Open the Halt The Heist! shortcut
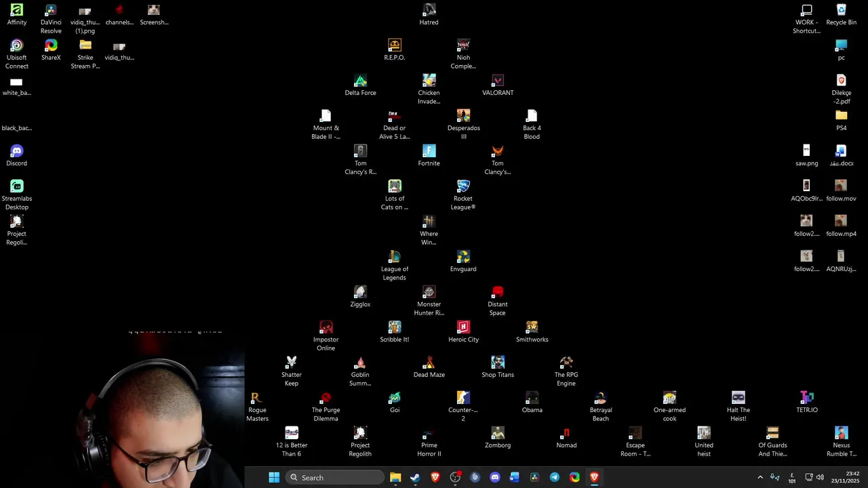Image resolution: width=868 pixels, height=488 pixels. (x=738, y=407)
